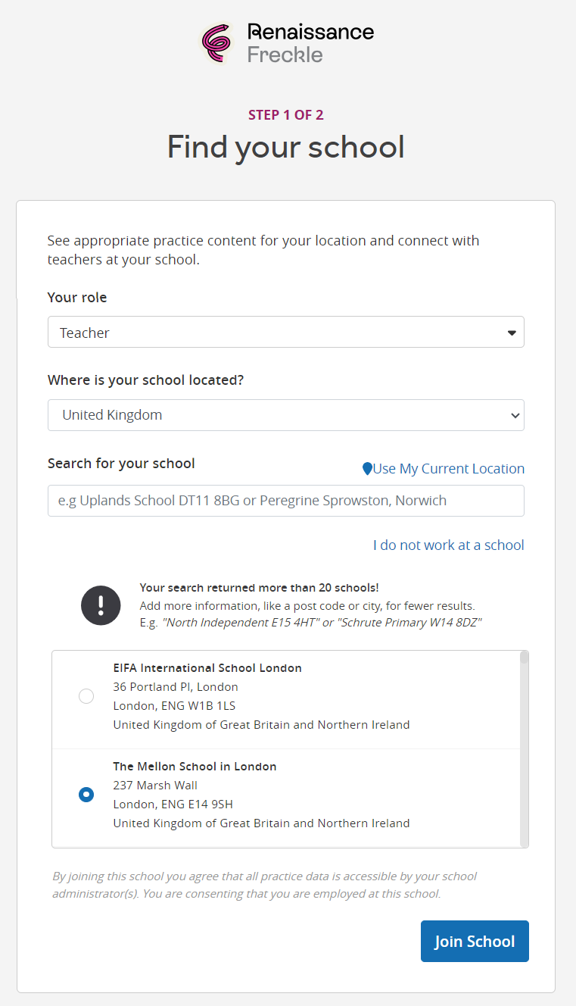Click the Renaissance Freckle wordmark text
576x1006 pixels.
click(x=310, y=42)
